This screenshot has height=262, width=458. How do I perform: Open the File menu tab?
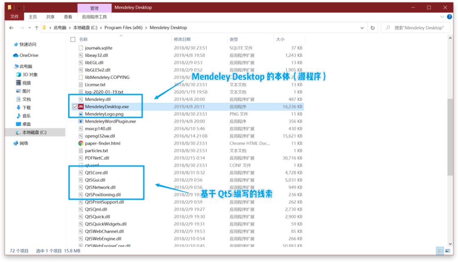(x=14, y=17)
